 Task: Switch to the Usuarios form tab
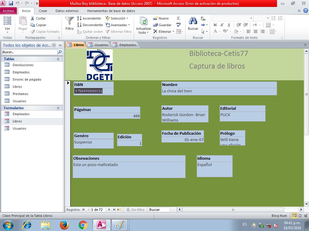click(99, 45)
